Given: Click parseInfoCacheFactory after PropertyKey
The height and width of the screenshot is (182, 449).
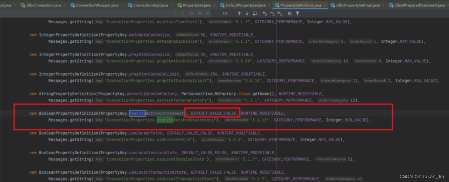Looking at the screenshot, I should pyautogui.click(x=153, y=94).
